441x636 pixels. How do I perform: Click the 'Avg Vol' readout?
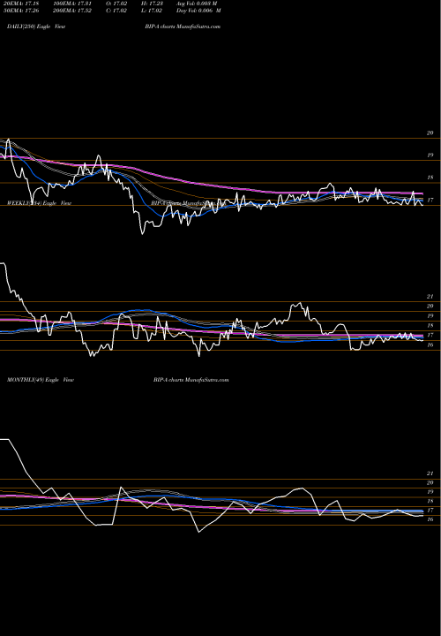coord(197,3)
